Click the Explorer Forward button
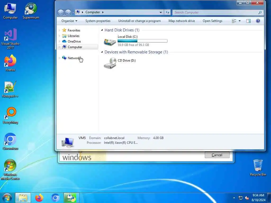 (x=68, y=12)
